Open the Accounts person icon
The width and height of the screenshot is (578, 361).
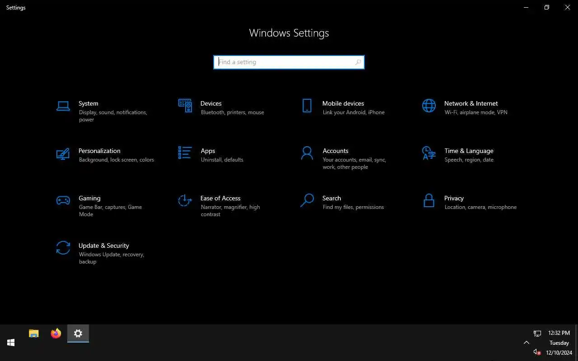coord(307,153)
